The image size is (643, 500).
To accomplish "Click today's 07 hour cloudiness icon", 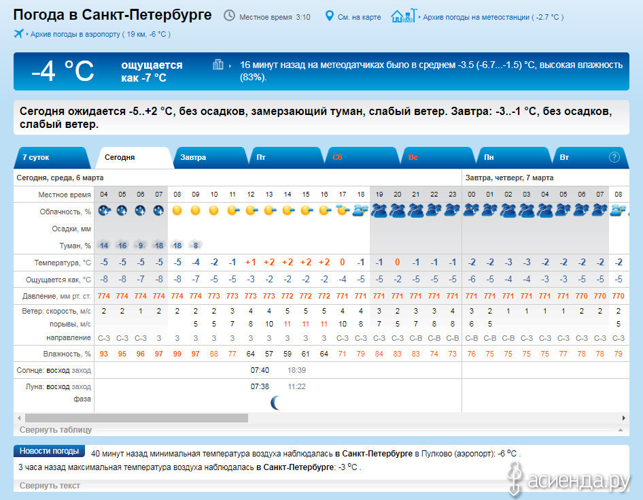I will (x=158, y=211).
